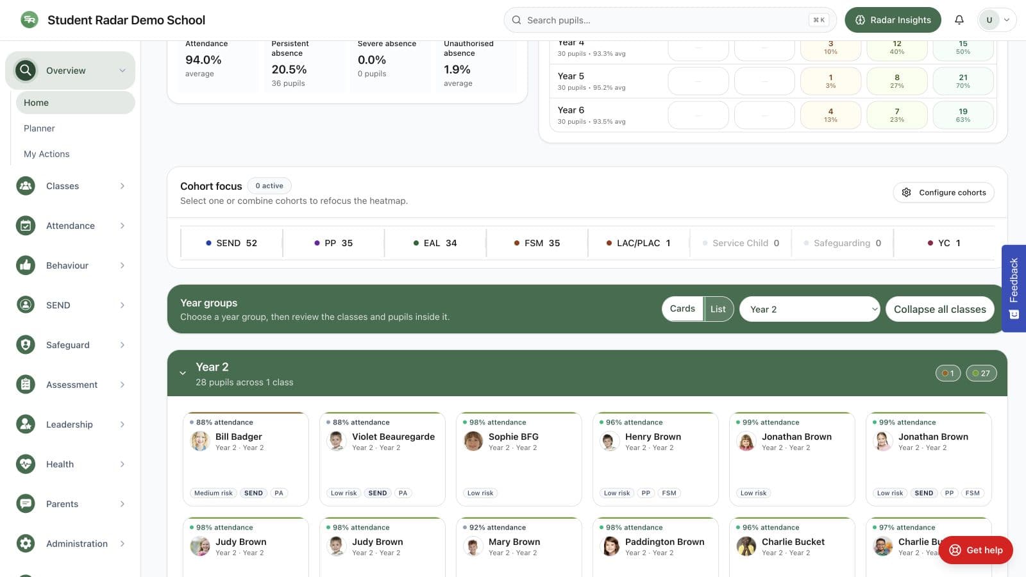Screen dimensions: 1026x577
Task: Toggle the FSM cohort filter
Action: [537, 243]
